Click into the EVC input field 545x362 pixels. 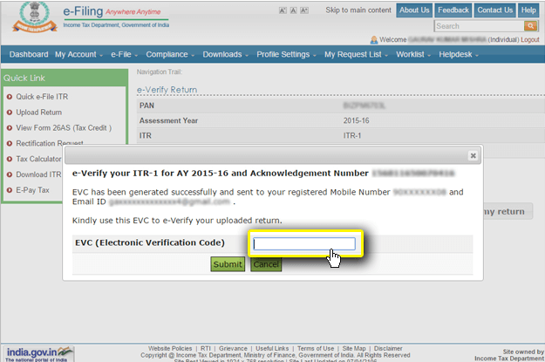pyautogui.click(x=303, y=243)
